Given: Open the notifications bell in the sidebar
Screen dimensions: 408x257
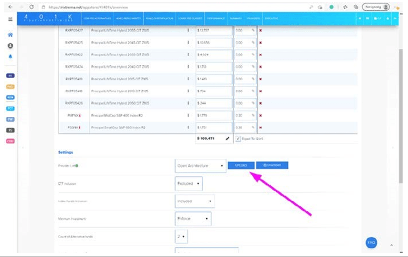Looking at the screenshot, I should (x=10, y=57).
